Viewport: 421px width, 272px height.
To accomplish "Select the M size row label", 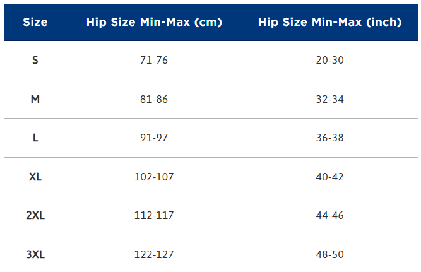I will pos(35,99).
